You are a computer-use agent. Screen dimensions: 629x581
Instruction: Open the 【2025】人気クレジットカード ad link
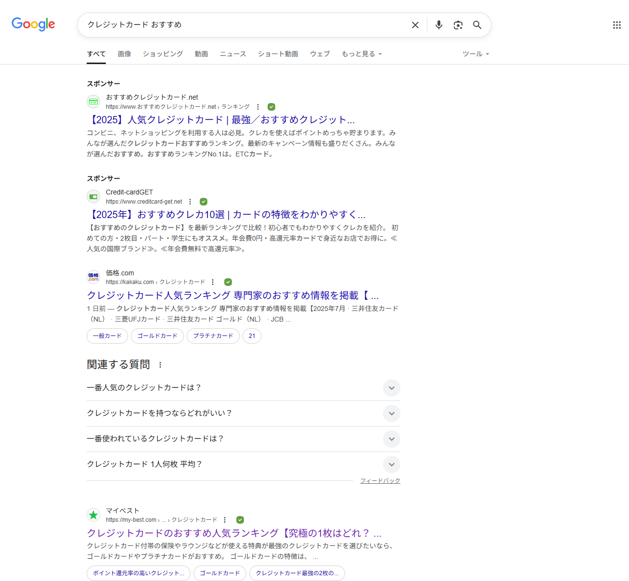tap(221, 120)
